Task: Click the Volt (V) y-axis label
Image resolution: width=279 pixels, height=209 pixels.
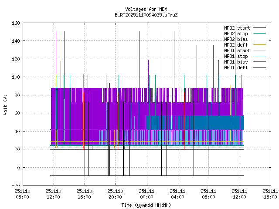Action: [5, 104]
